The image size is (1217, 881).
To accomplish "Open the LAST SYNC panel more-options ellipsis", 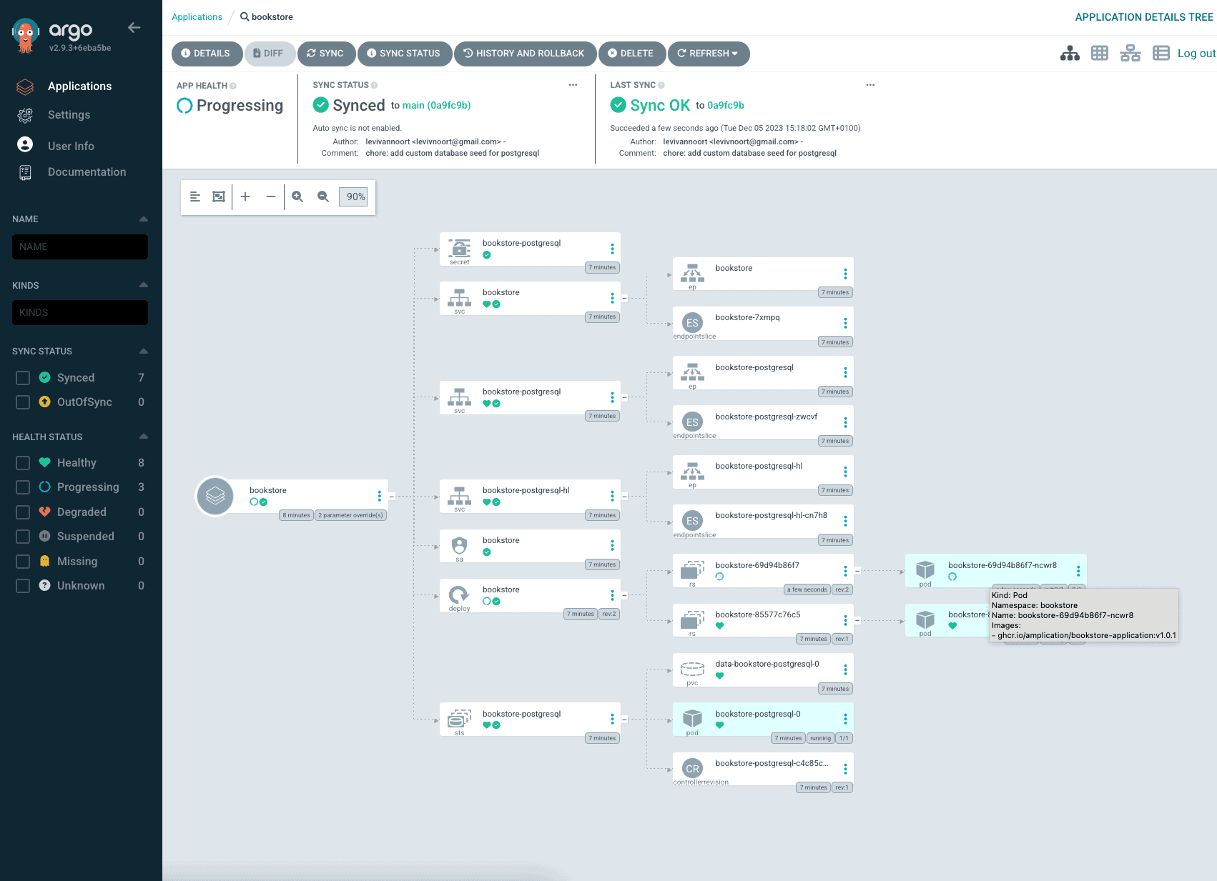I will (x=870, y=85).
